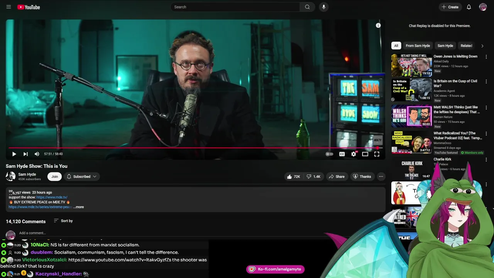Select the Sam Hyde filter chip
Screen dimensions: 494x278
tap(445, 46)
